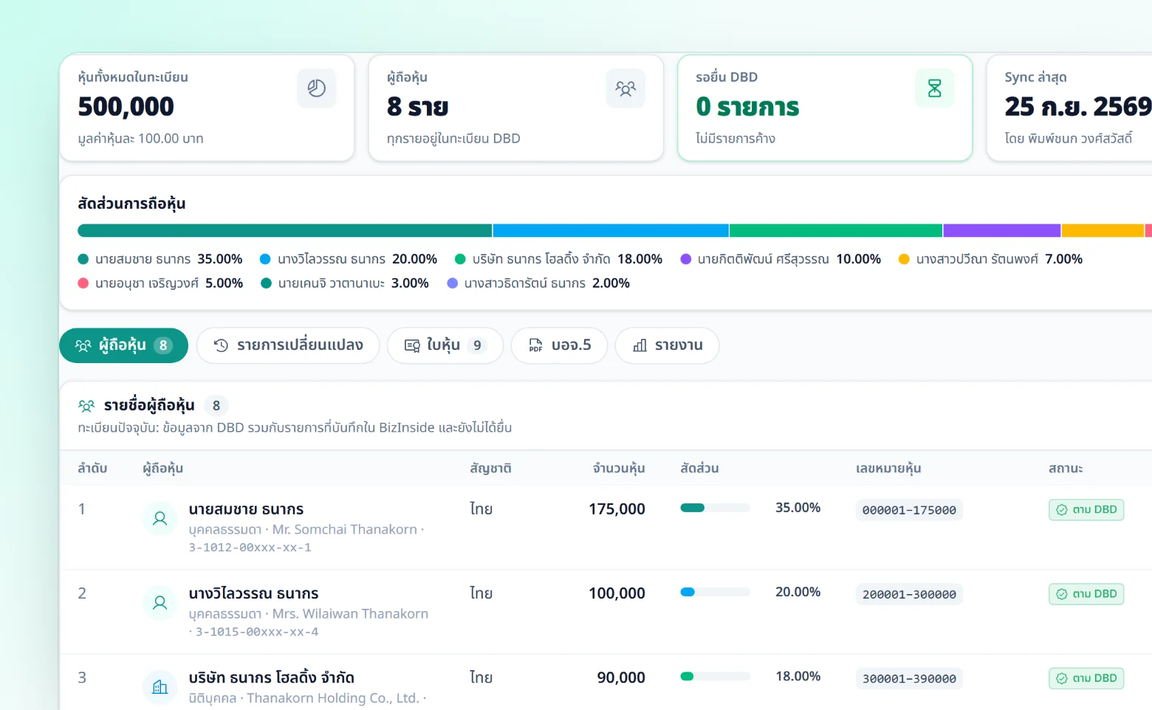Click the 90,000 share count value
1152x710 pixels.
coord(621,678)
